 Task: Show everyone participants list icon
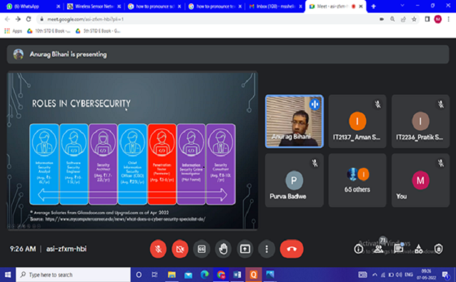click(379, 248)
